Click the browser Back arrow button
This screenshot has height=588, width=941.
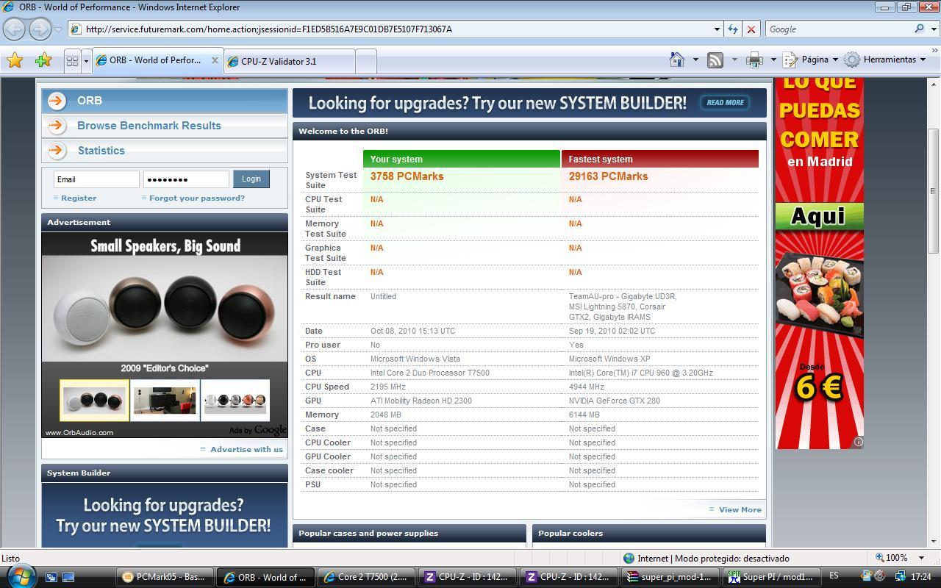pyautogui.click(x=15, y=29)
